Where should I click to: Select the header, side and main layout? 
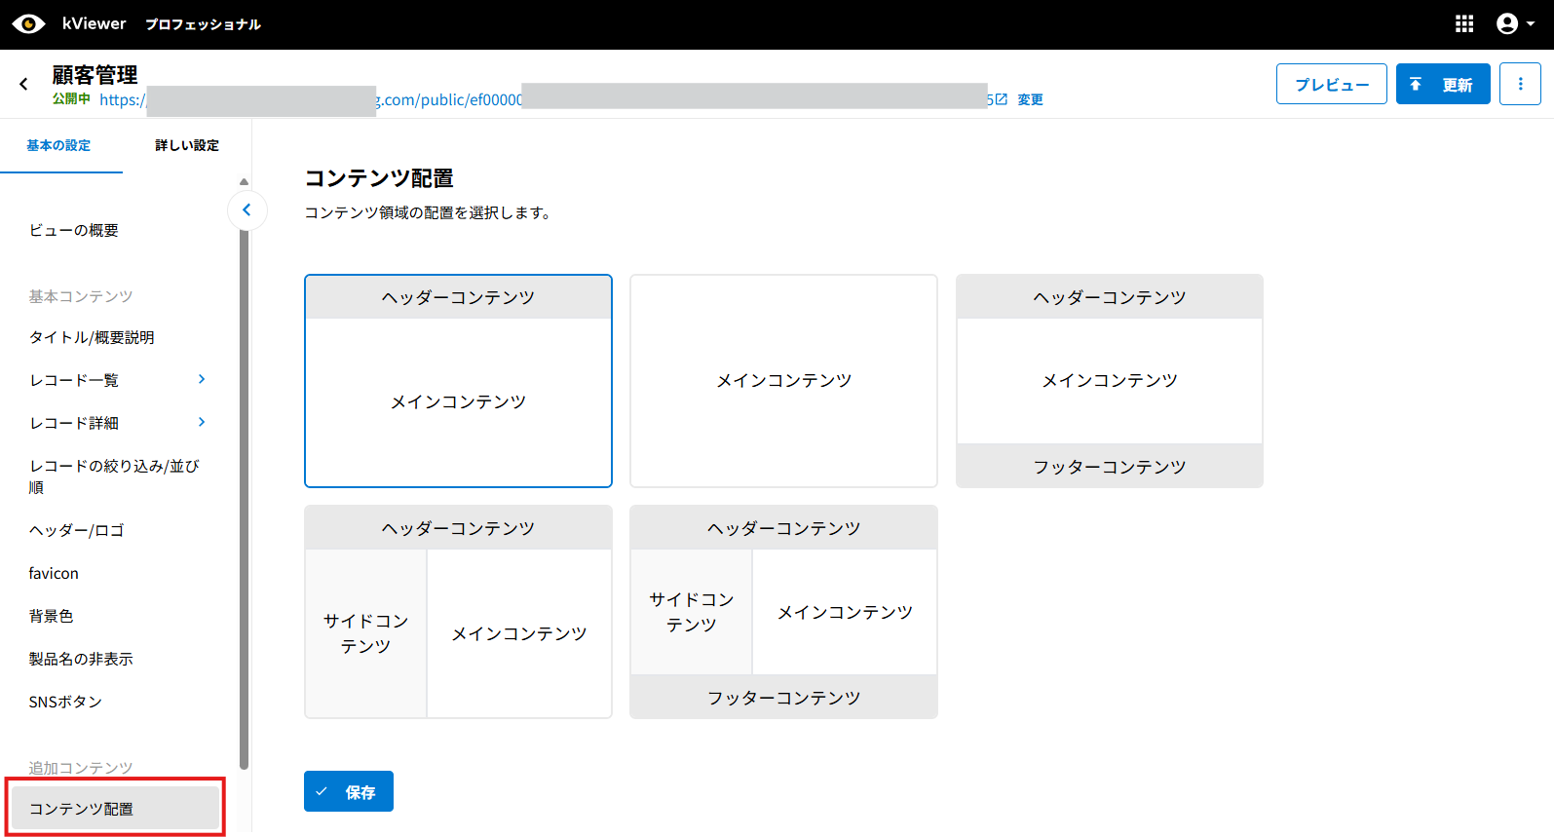[x=458, y=611]
